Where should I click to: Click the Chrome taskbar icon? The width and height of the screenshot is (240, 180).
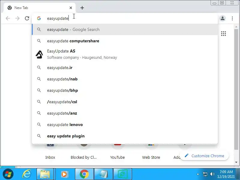pyautogui.click(x=84, y=174)
